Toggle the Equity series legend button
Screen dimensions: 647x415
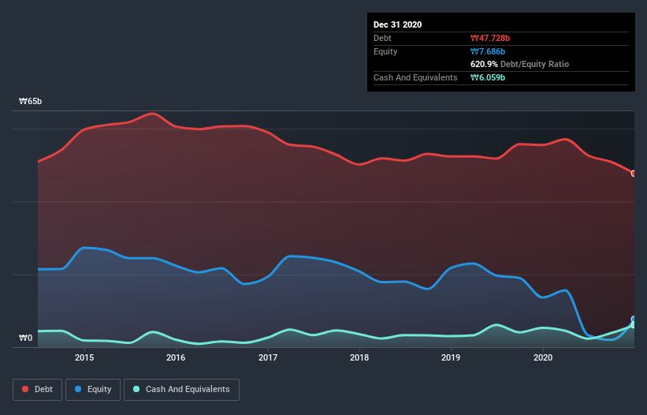point(93,390)
